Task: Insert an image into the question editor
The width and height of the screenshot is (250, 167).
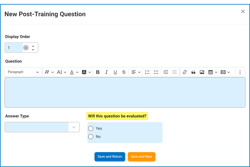Action: click(x=202, y=72)
